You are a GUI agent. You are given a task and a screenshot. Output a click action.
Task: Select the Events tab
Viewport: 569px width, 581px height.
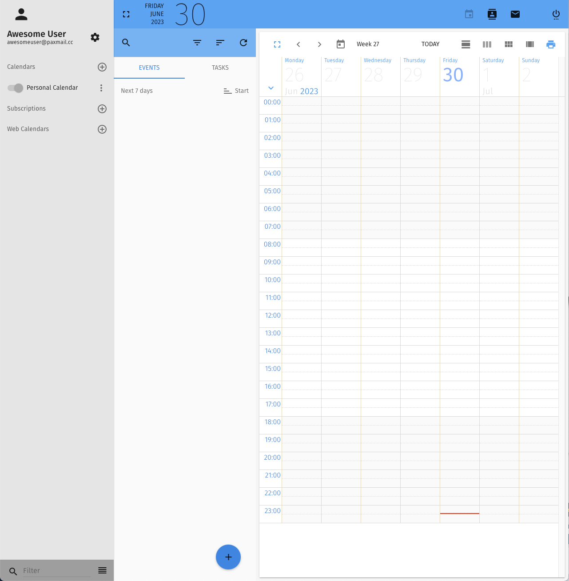pyautogui.click(x=149, y=68)
